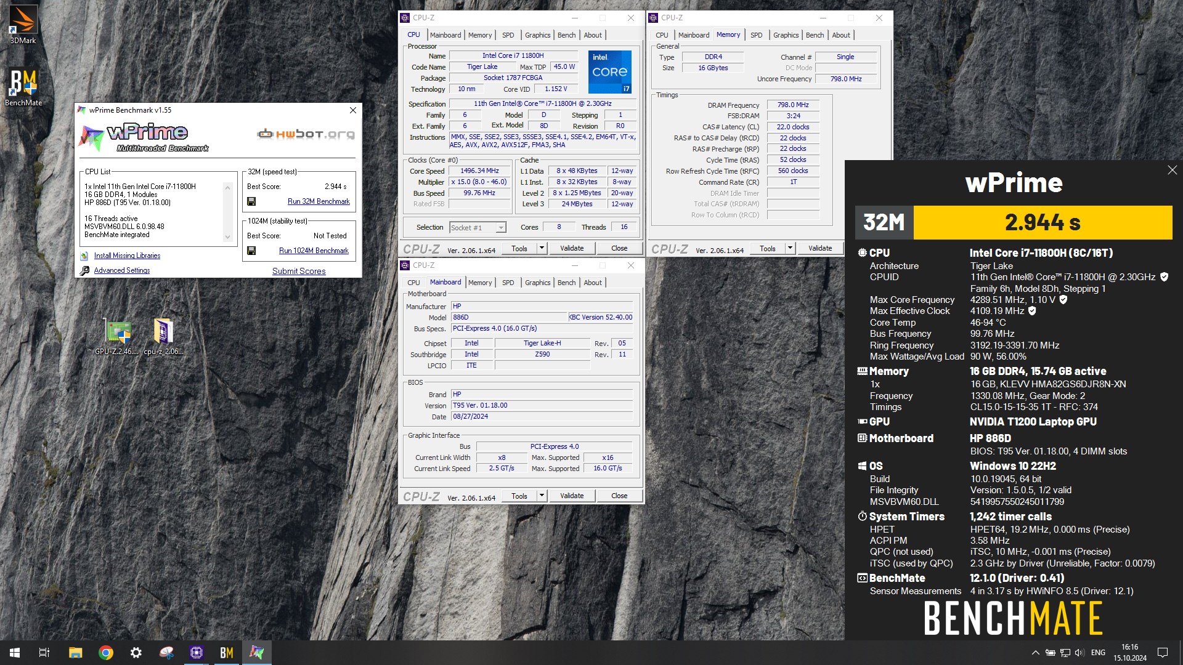Image resolution: width=1183 pixels, height=665 pixels.
Task: Open the Graphics tab in the Memory CPU-Z window
Action: point(786,35)
